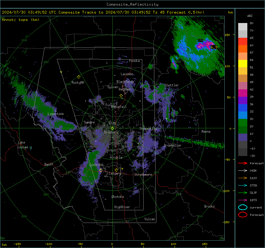Click the Lake Louise label
265x248 pixels.
[23, 145]
